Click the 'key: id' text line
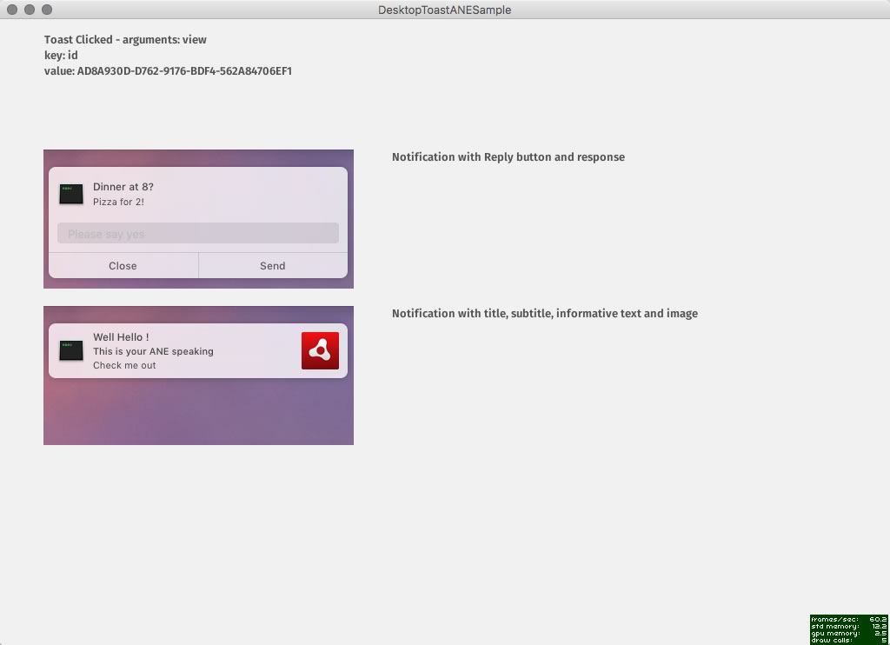This screenshot has width=890, height=645. point(61,55)
